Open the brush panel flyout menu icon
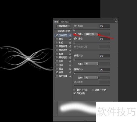Image resolution: width=137 pixels, height=122 pixels. pyautogui.click(x=116, y=22)
